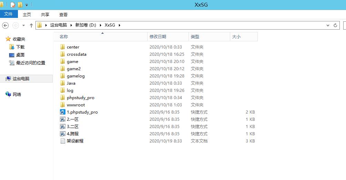Select the 架设教程 text document
This screenshot has width=346, height=180.
75,141
